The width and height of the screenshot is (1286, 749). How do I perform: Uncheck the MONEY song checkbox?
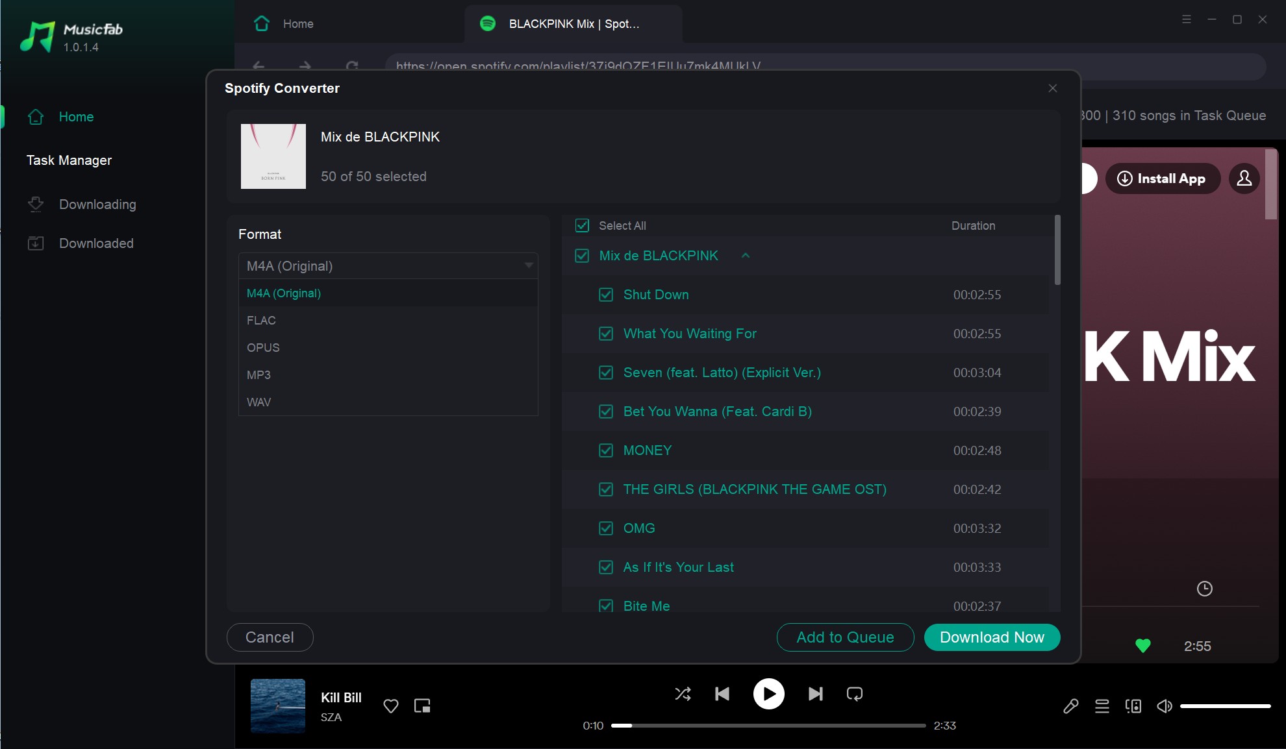606,450
